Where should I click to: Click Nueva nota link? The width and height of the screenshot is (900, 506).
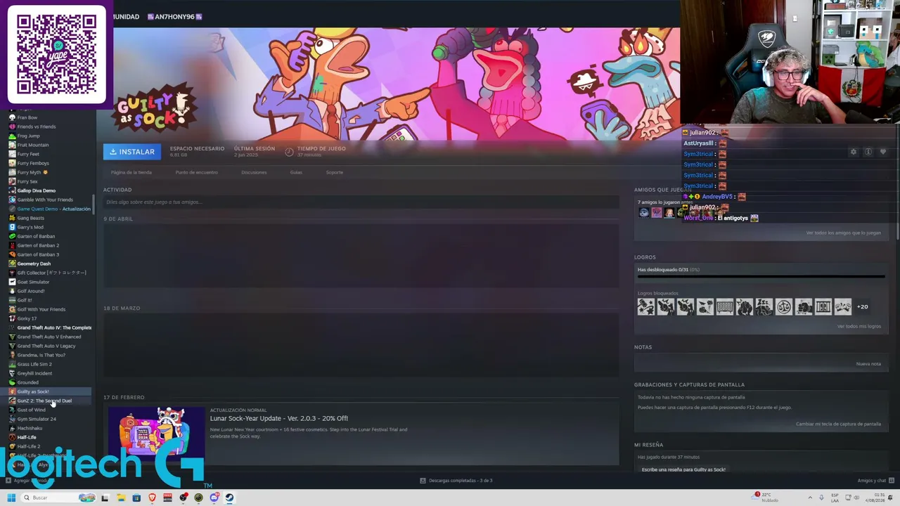tap(868, 364)
